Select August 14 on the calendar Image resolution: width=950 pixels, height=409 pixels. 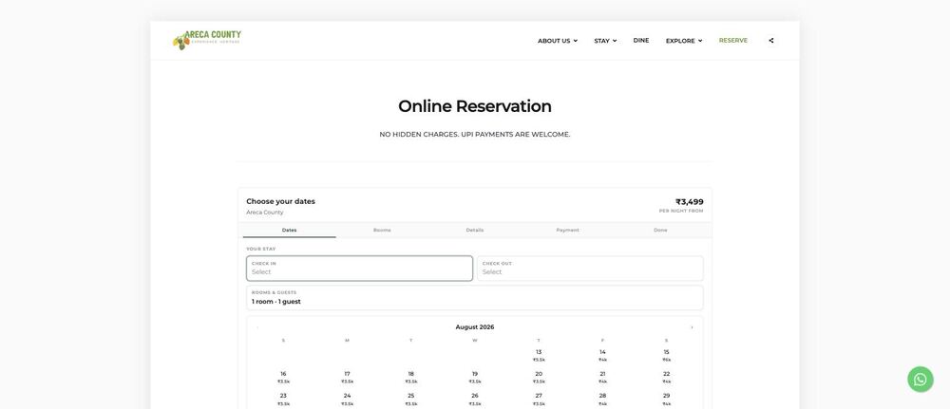(x=602, y=356)
